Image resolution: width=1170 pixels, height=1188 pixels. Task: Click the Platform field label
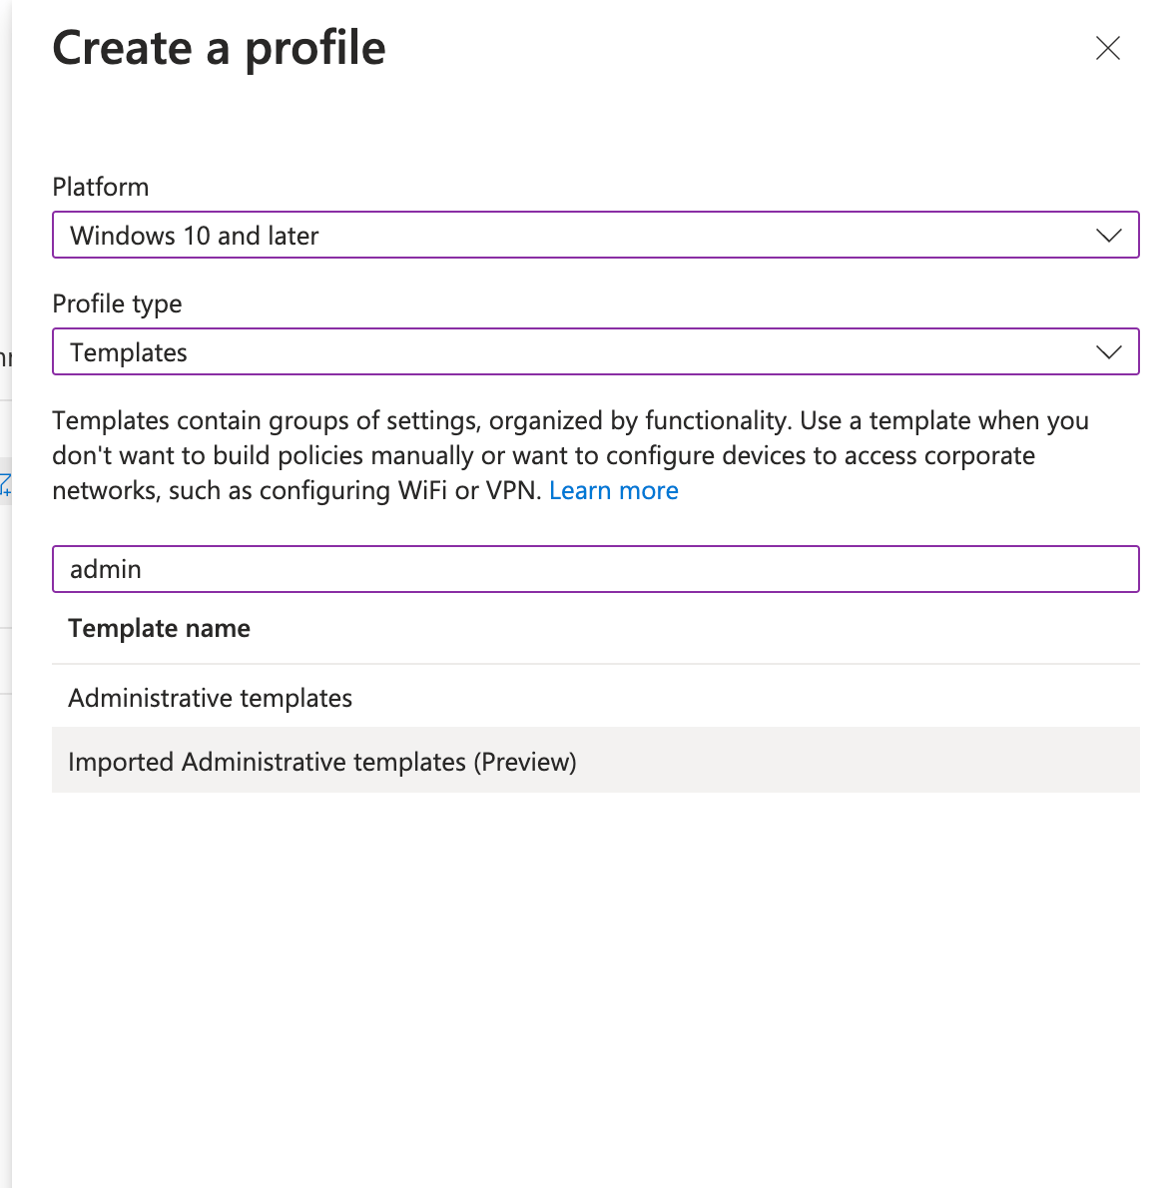click(x=101, y=187)
